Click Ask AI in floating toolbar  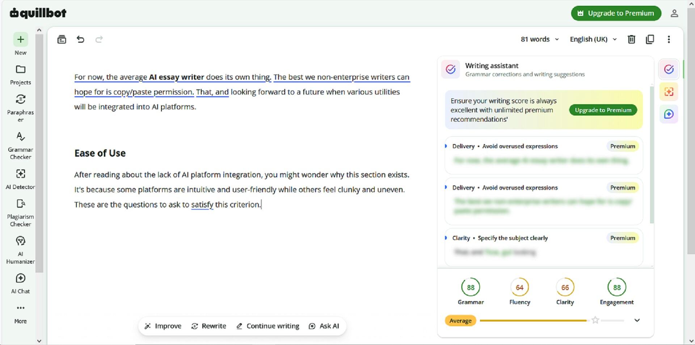pos(324,326)
